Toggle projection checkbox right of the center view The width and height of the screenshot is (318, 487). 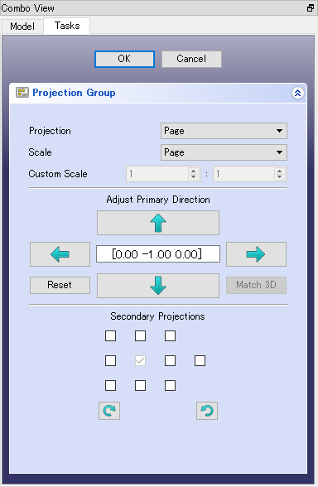pos(171,360)
